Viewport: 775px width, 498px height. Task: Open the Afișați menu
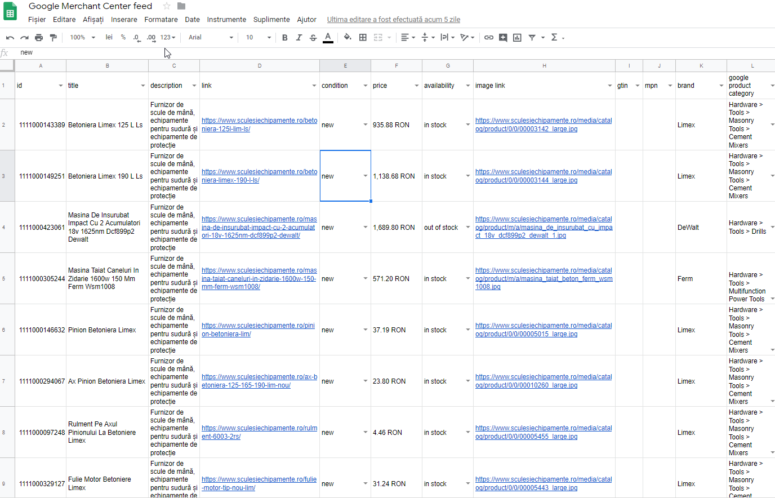coord(93,20)
